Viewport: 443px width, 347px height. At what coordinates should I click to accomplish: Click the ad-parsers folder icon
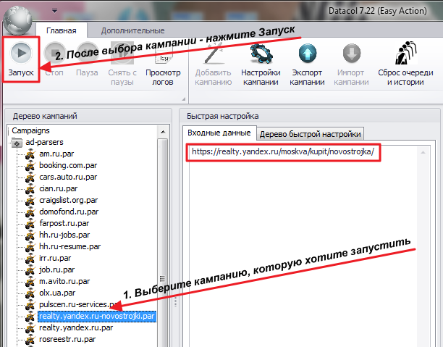coord(17,143)
